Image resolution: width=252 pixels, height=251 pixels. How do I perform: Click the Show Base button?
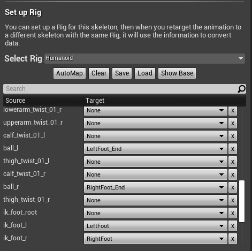tap(177, 73)
